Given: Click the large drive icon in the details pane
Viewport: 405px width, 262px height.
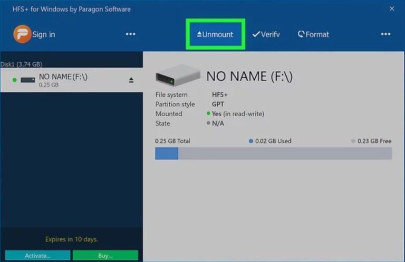Looking at the screenshot, I should (x=178, y=76).
